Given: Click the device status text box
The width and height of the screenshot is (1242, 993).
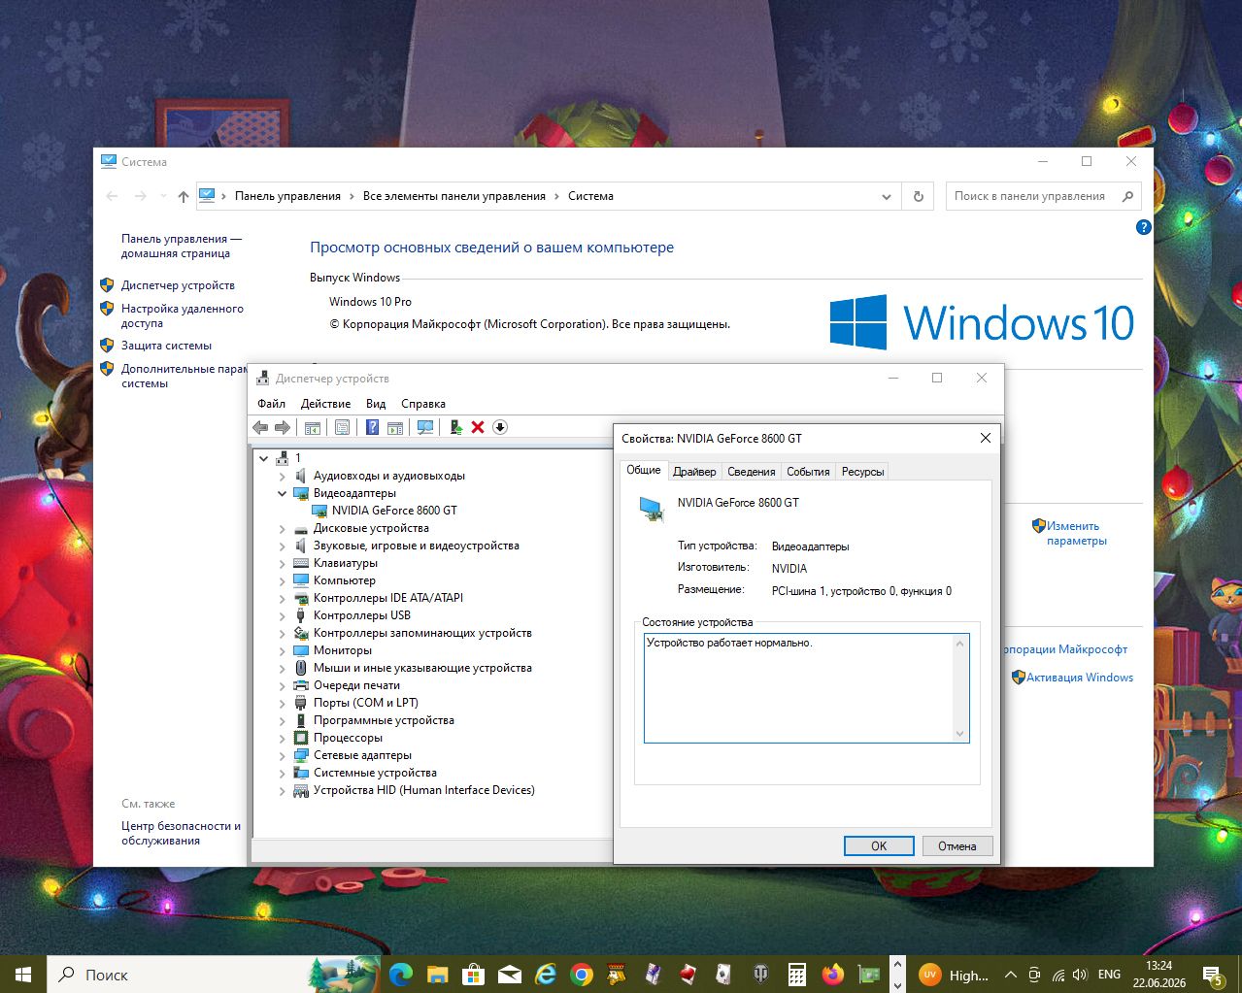Looking at the screenshot, I should [806, 687].
